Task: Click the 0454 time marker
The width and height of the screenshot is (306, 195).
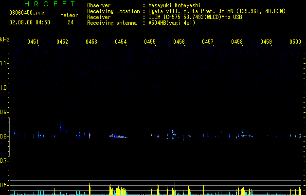Action: click(x=121, y=42)
